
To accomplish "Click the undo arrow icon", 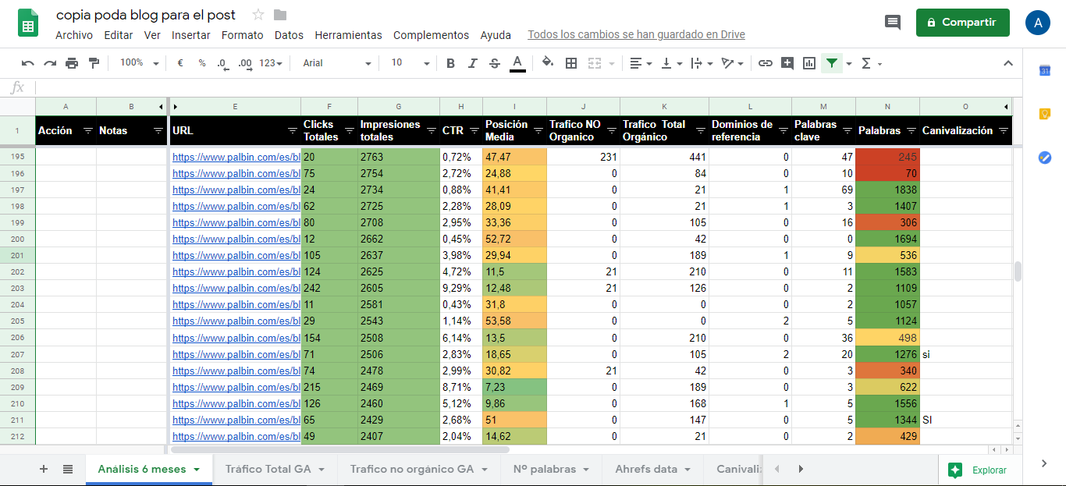I will click(28, 63).
